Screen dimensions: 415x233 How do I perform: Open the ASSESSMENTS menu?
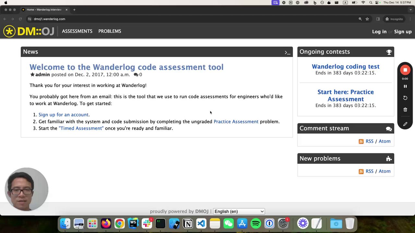[77, 31]
